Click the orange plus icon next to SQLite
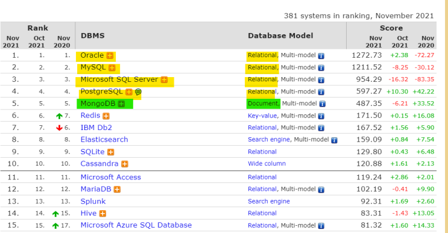 tap(110, 152)
